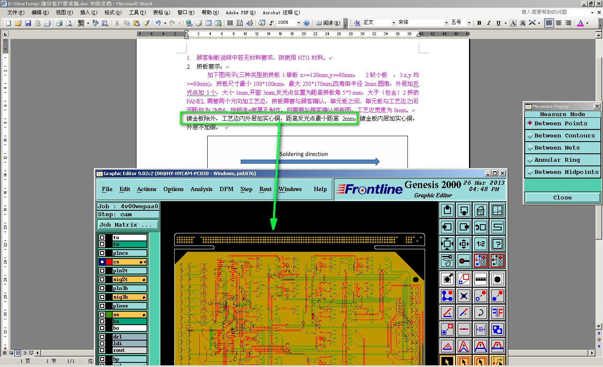The width and height of the screenshot is (603, 367).
Task: Click the Genesis home view icon
Action: (x=481, y=210)
